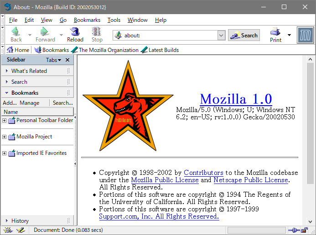Click the Imported IE Favorites folder icon
Screen dimensions: 316x235
12,153
